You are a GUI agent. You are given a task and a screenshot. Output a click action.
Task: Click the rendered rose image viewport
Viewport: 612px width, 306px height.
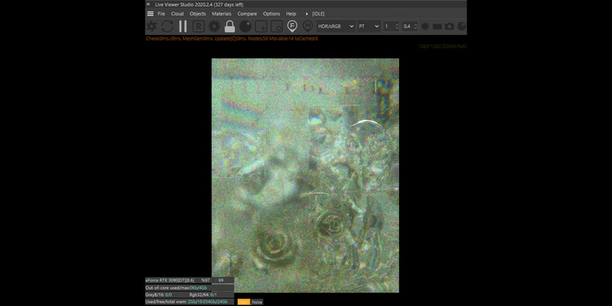pyautogui.click(x=305, y=175)
